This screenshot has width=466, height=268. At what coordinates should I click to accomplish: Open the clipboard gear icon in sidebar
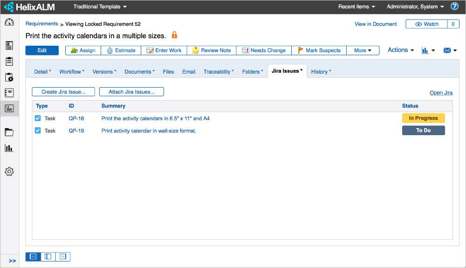point(9,77)
